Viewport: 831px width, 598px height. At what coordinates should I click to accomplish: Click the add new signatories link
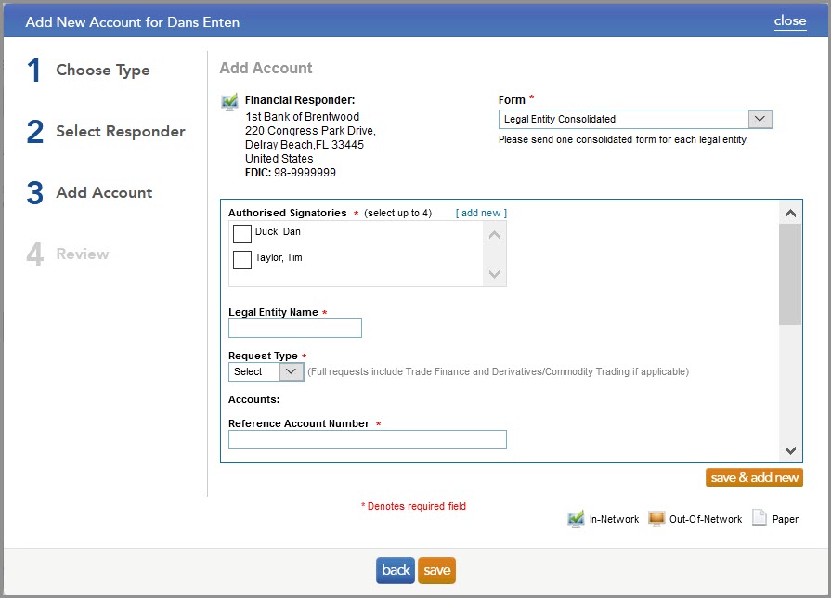480,213
